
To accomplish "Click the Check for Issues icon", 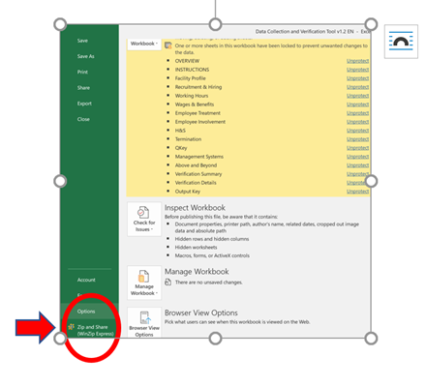I will [x=144, y=220].
